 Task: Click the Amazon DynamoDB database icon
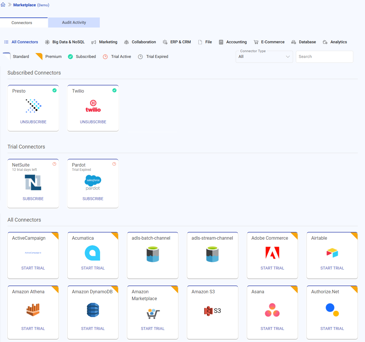coord(93,310)
